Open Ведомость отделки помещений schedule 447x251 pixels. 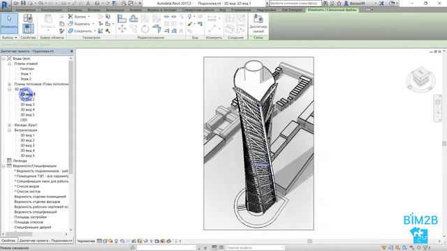[x=41, y=197]
